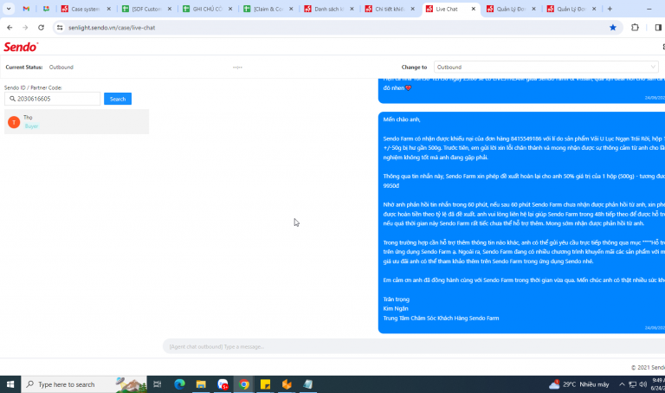Click the weather 29°C widget
The height and width of the screenshot is (393, 665).
tap(579, 384)
